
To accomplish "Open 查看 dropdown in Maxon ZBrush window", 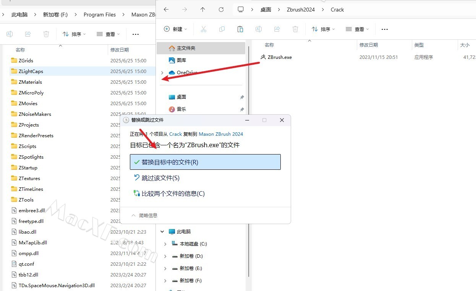I will (x=108, y=34).
